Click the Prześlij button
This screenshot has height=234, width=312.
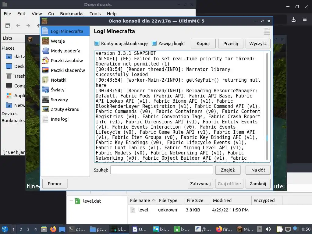coord(230,43)
